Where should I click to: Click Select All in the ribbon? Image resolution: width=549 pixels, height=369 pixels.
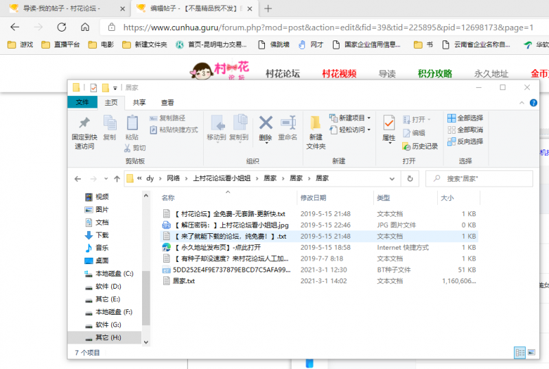[x=465, y=118]
